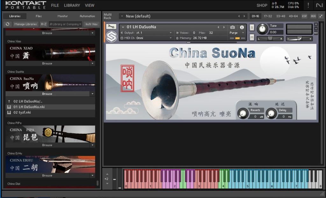Image resolution: width=326 pixels, height=198 pixels.
Task: Select 02 tyzf.nki in the file list
Action: (50, 112)
